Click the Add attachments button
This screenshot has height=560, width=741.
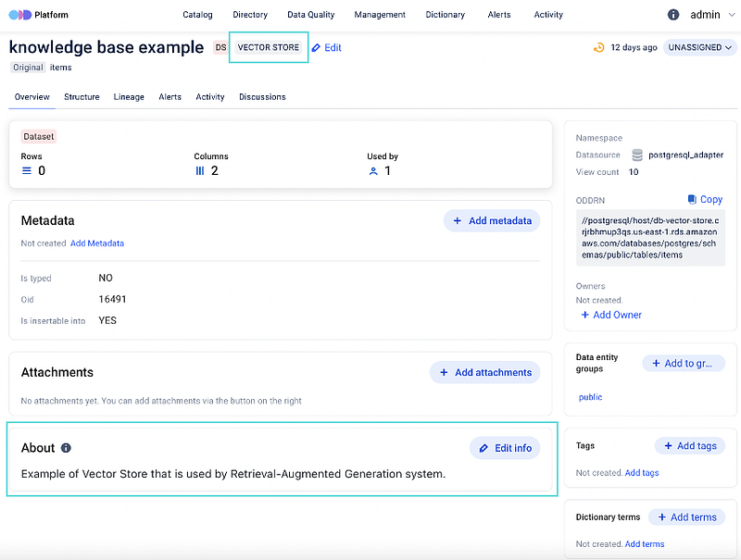tap(484, 372)
